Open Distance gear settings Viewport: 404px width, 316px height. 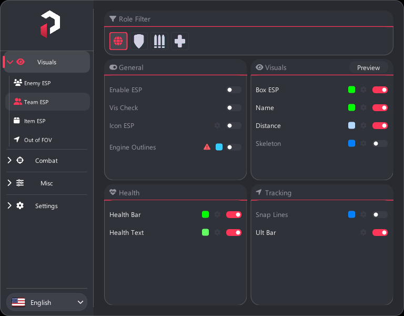(x=363, y=126)
